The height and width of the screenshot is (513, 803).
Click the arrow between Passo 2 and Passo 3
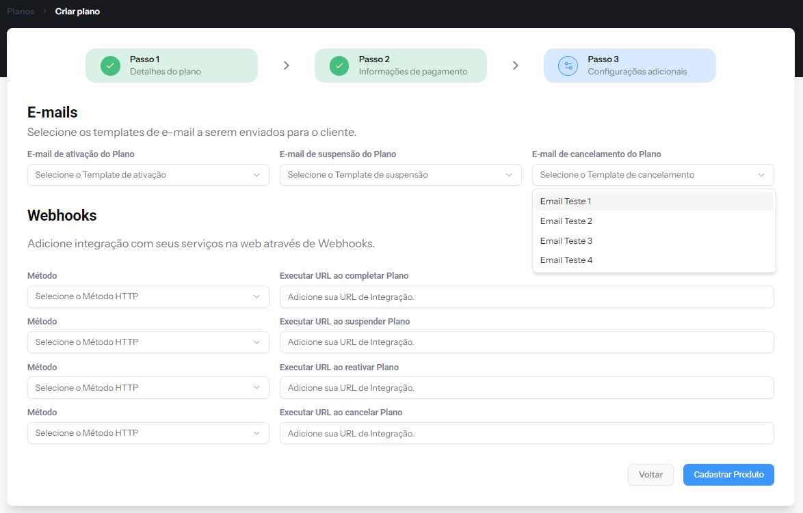pyautogui.click(x=516, y=66)
